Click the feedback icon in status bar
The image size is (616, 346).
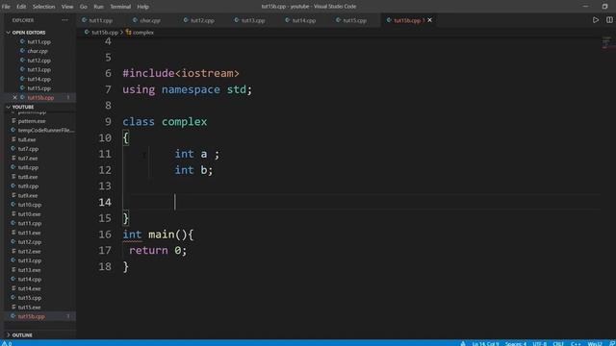(612, 343)
